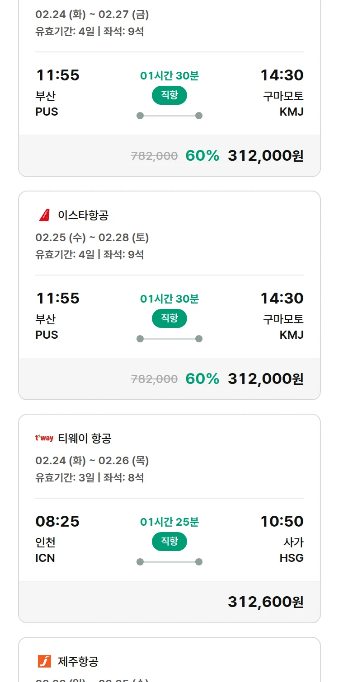Click the route line on the 이스타항공 flight
This screenshot has width=339, height=682.
[x=169, y=339]
